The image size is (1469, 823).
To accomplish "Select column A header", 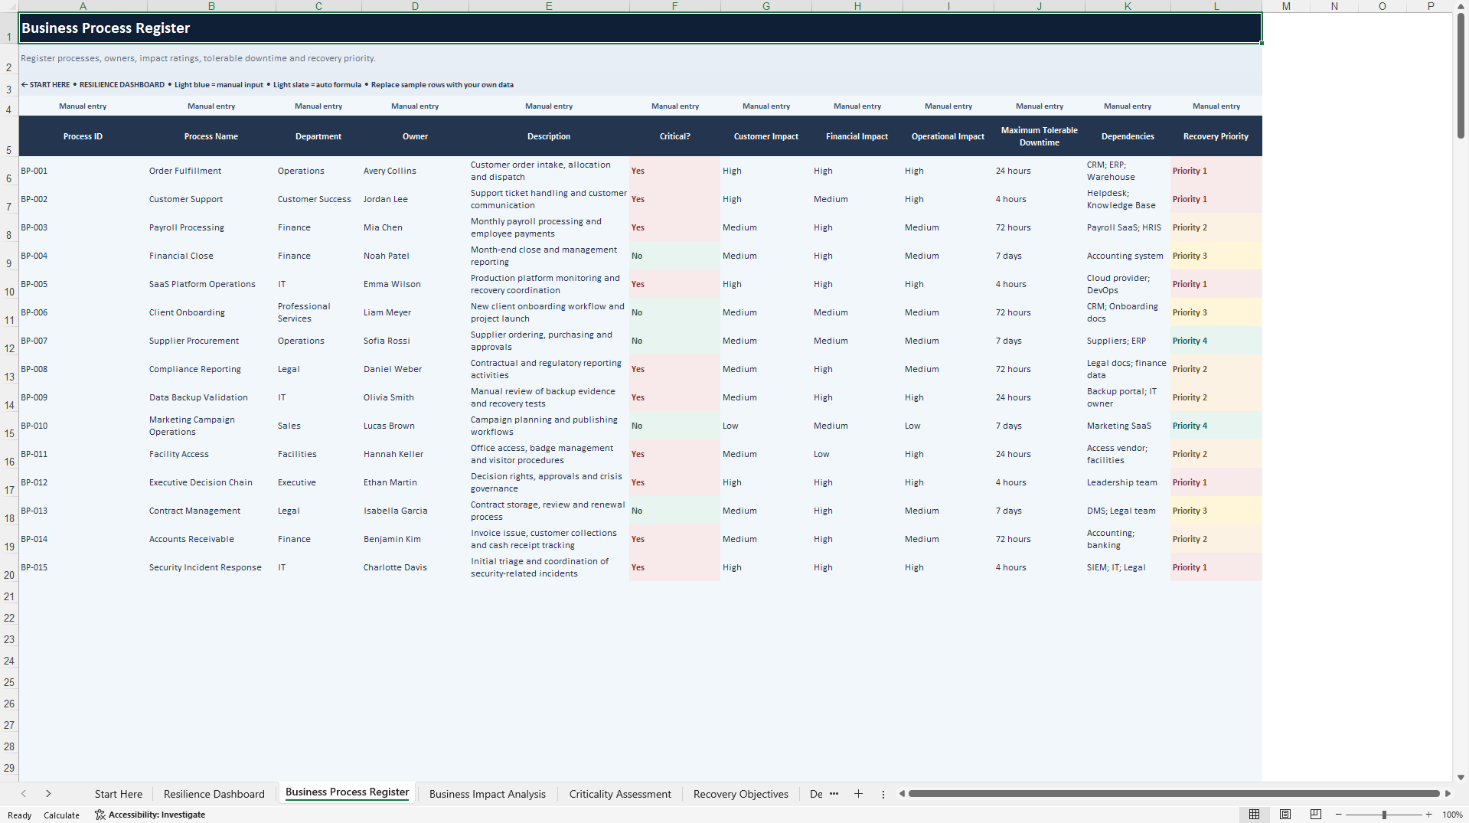I will click(x=83, y=6).
